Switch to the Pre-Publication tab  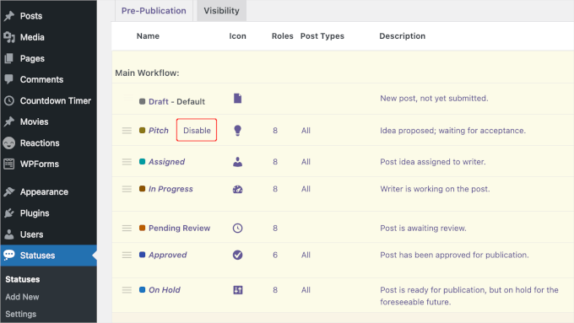154,11
